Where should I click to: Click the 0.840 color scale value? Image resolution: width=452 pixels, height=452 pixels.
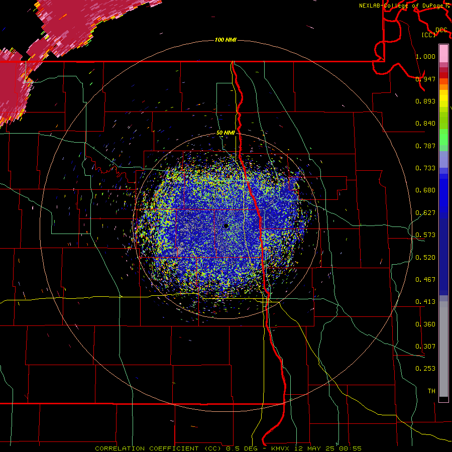pyautogui.click(x=425, y=124)
